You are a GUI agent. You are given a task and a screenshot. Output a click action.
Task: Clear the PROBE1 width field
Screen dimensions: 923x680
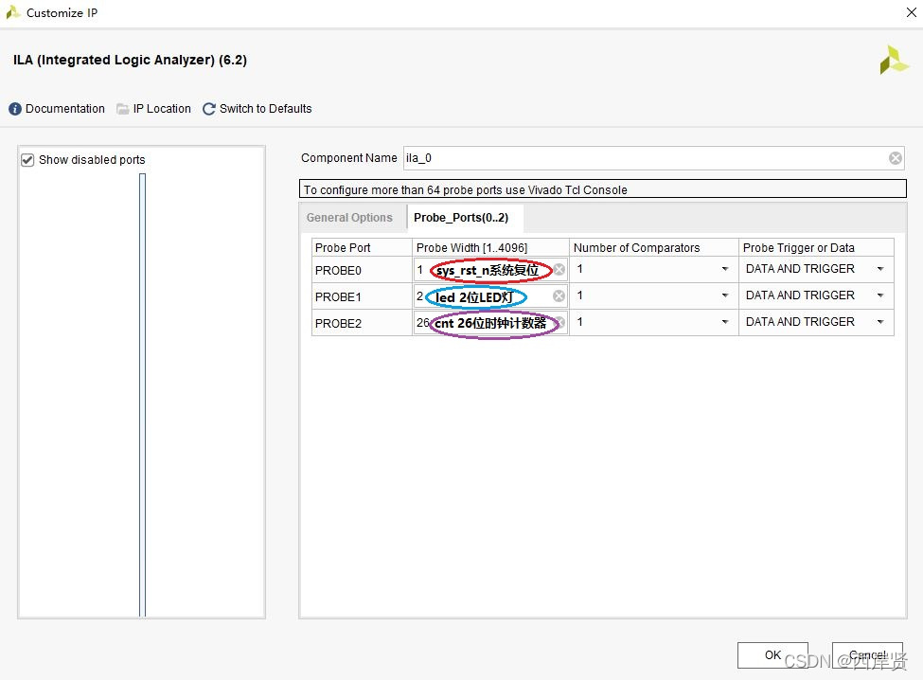pos(559,296)
